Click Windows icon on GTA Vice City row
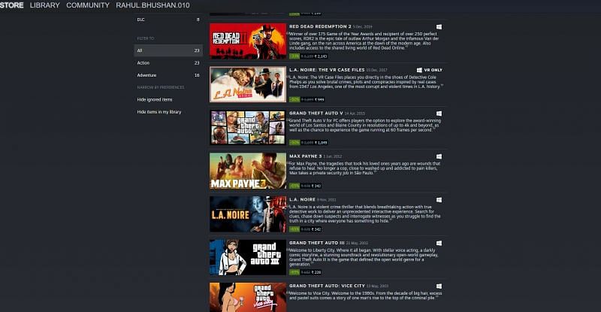The width and height of the screenshot is (601, 312). 439,286
